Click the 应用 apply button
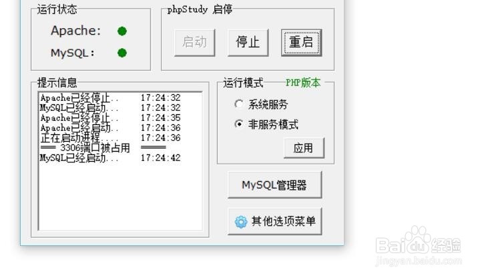 304,148
